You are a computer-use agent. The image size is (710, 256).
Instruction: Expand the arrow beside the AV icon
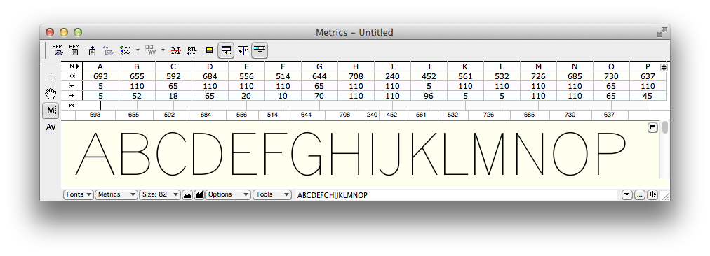click(x=163, y=50)
